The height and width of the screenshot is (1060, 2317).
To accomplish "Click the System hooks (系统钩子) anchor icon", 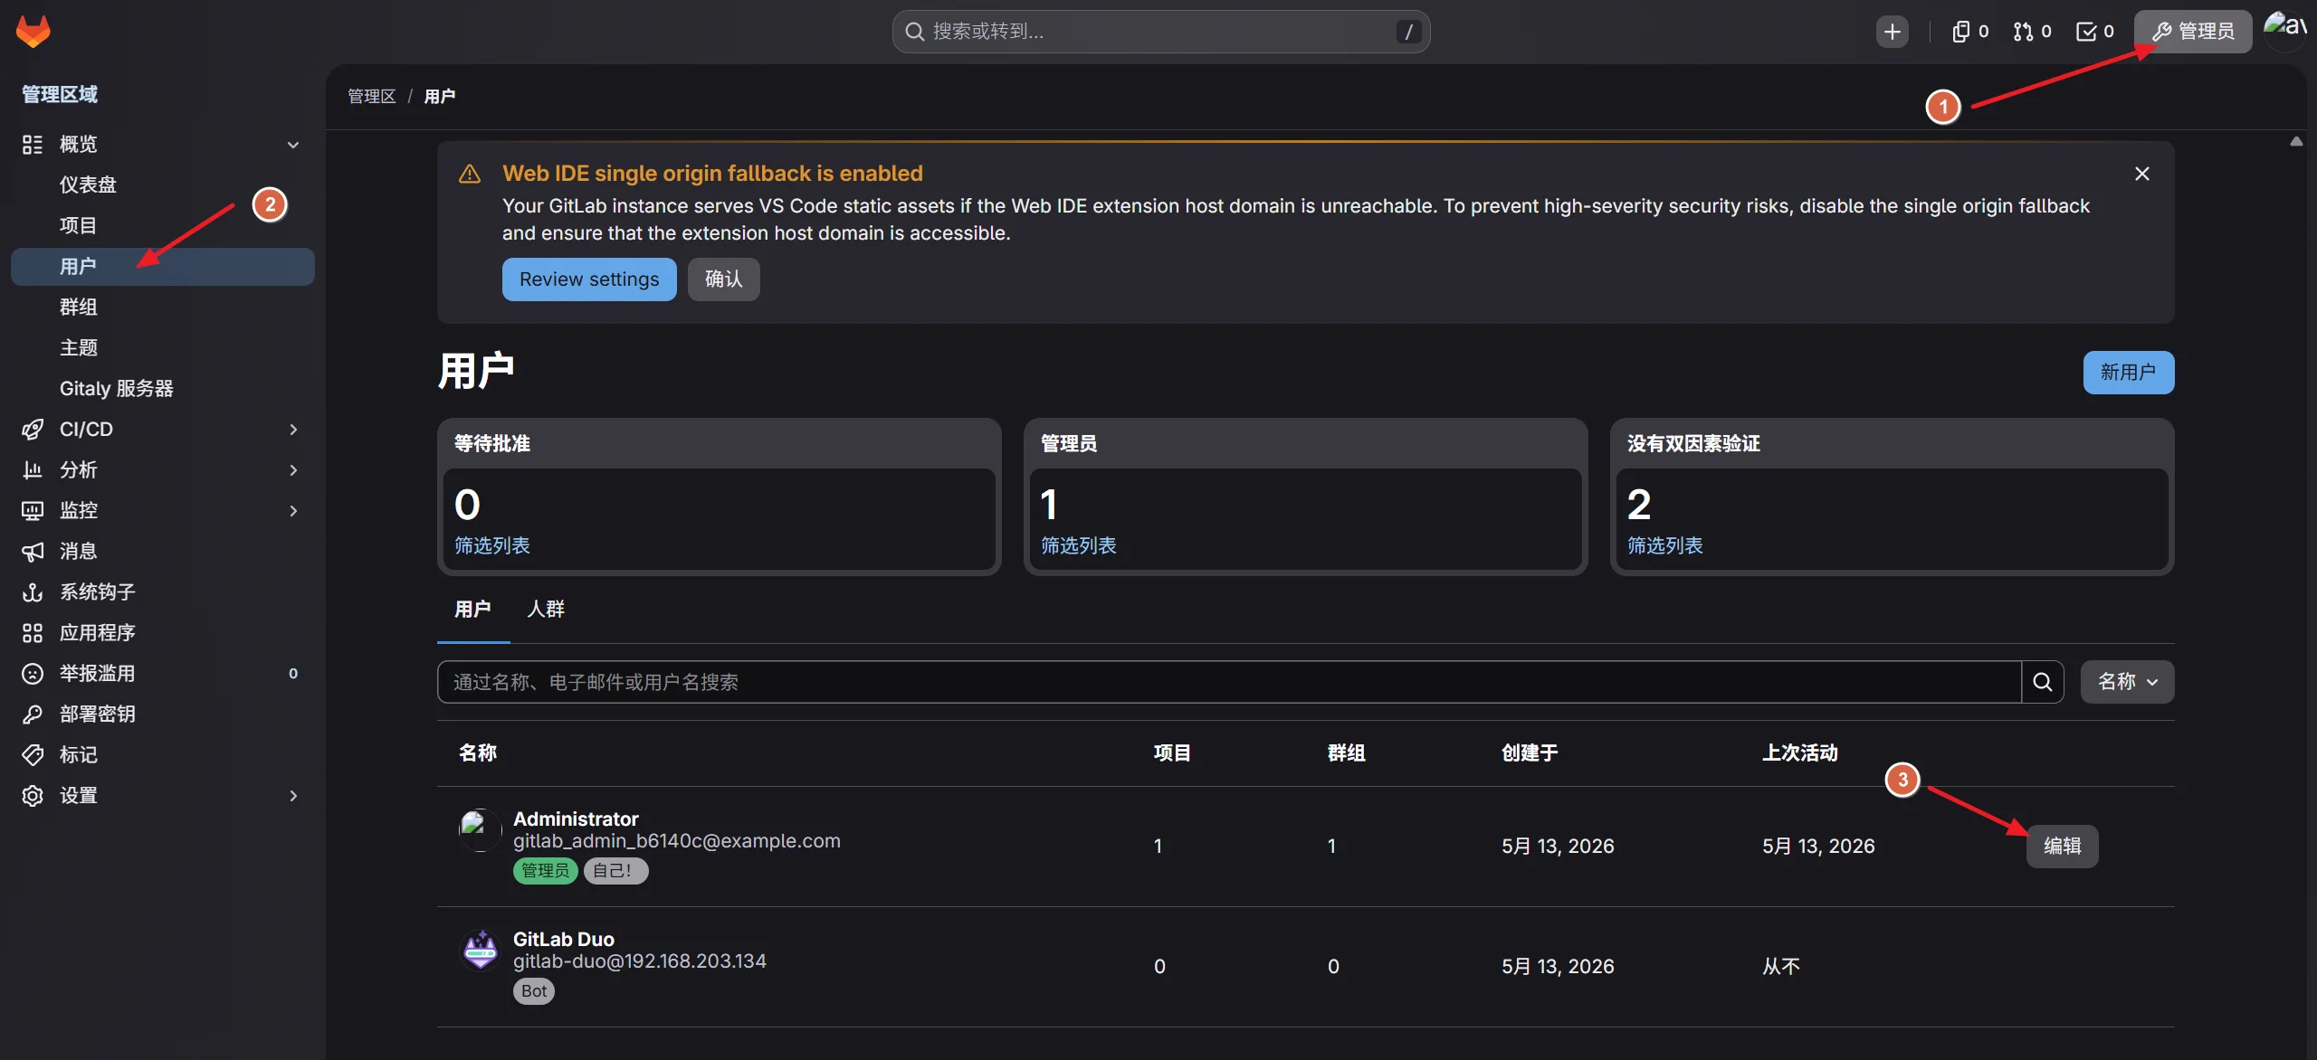I will (33, 592).
